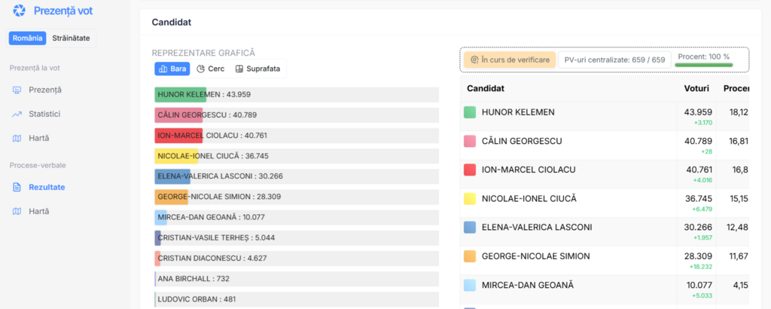
Task: Click the Prezență vot logo icon
Action: pos(20,11)
